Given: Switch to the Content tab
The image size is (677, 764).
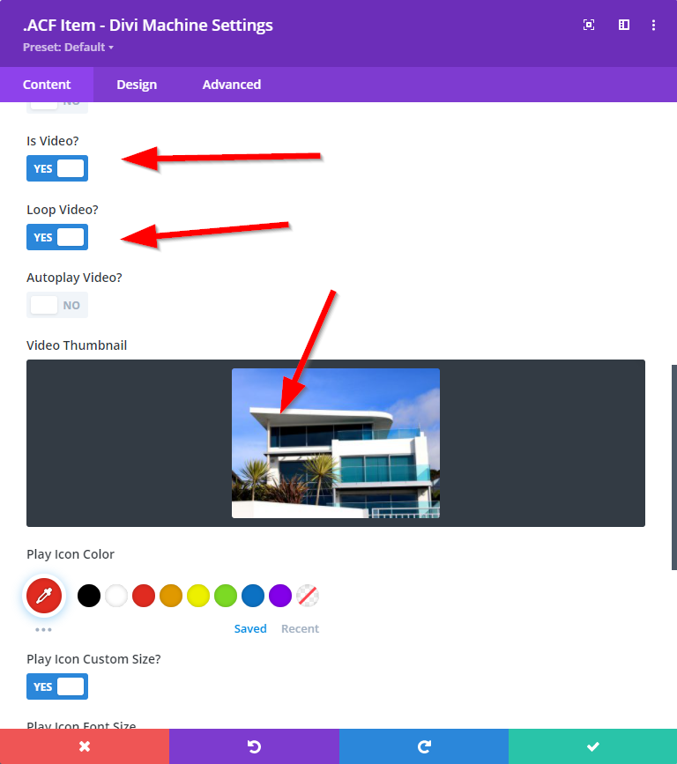Looking at the screenshot, I should click(47, 85).
